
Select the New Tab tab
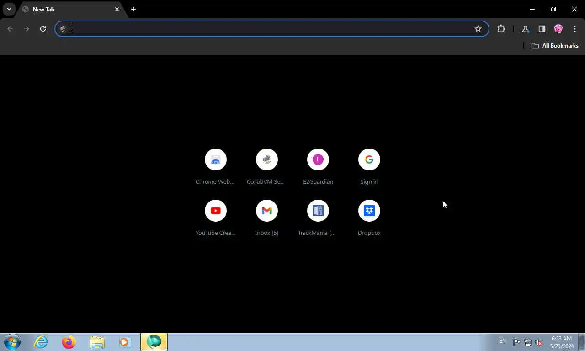coord(71,9)
